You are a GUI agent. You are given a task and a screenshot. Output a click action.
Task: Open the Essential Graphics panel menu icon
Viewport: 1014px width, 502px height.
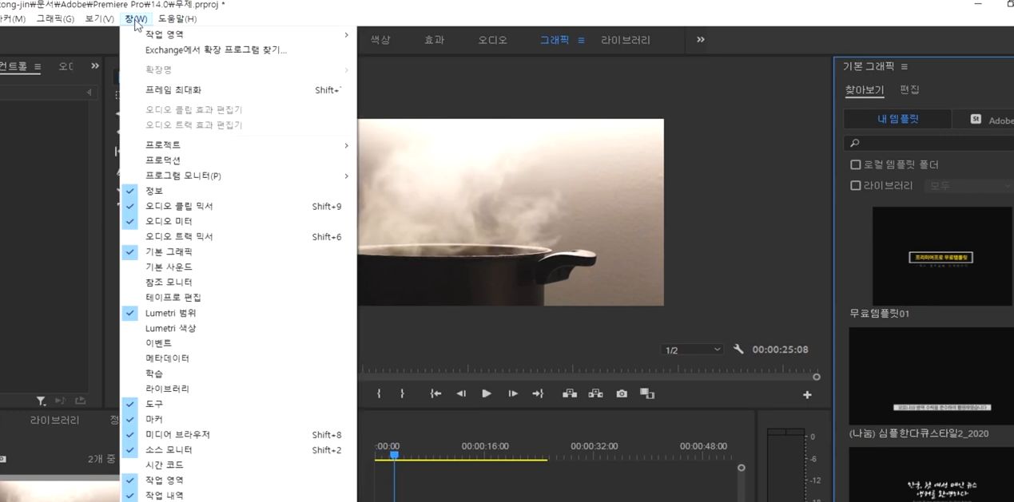(904, 66)
